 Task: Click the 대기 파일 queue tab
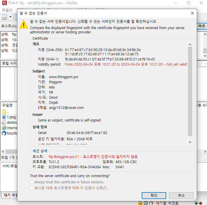(x=9, y=195)
